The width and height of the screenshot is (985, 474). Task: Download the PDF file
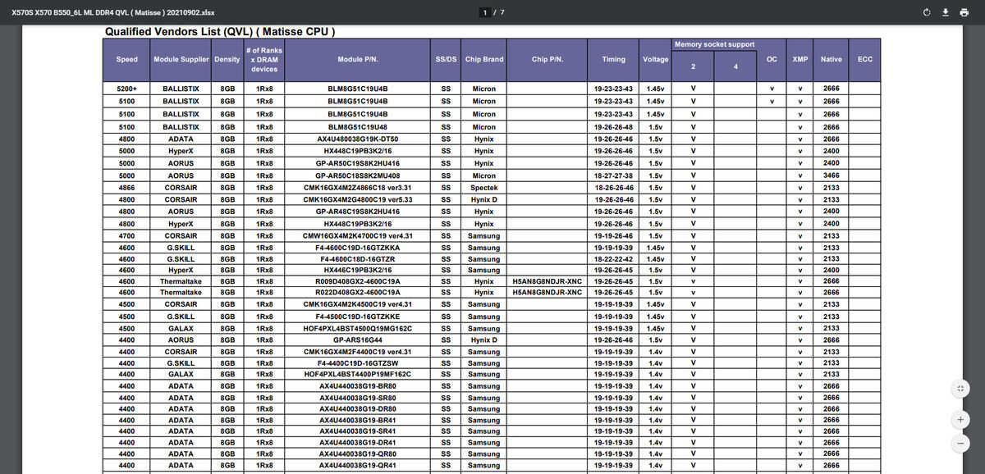click(x=945, y=12)
